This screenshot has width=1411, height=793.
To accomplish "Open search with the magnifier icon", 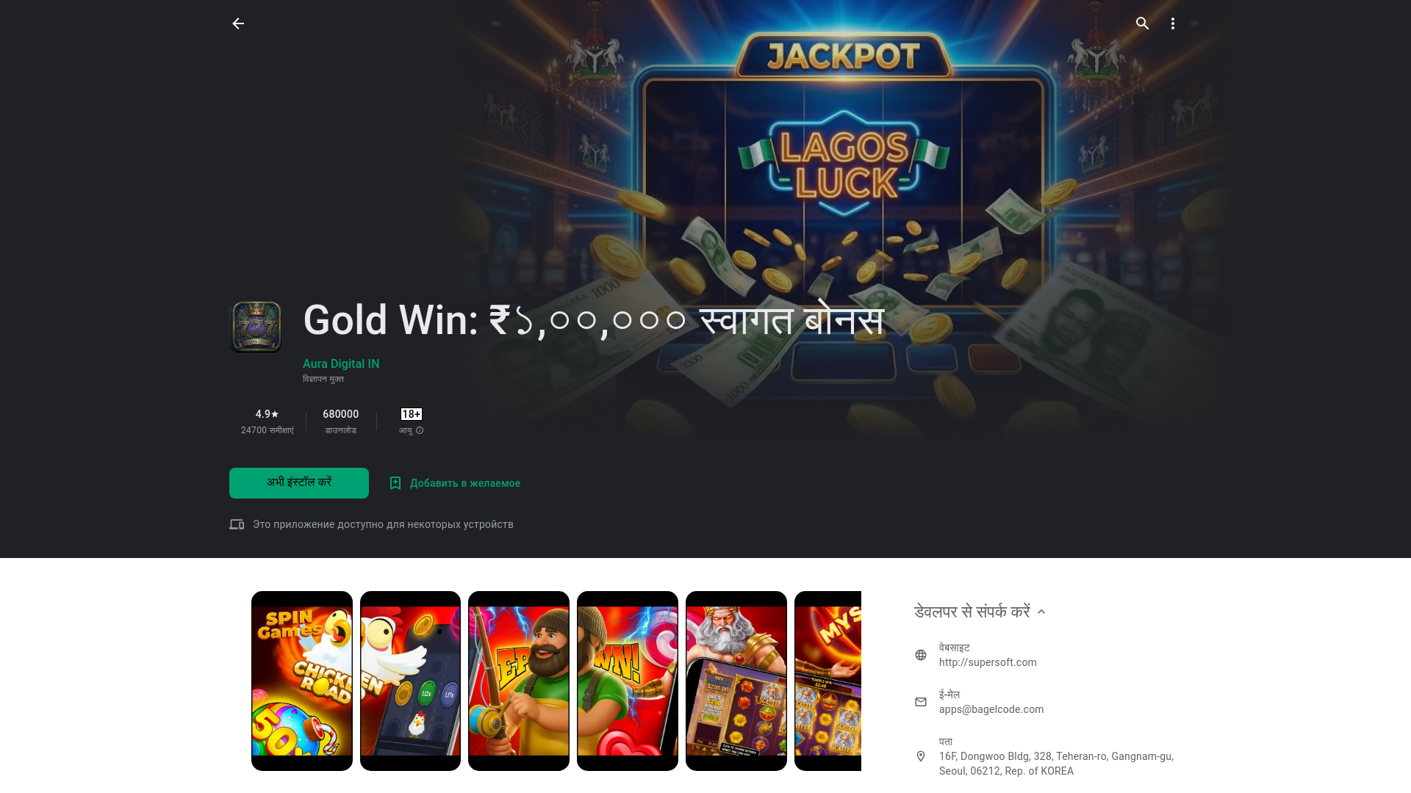I will click(1142, 23).
